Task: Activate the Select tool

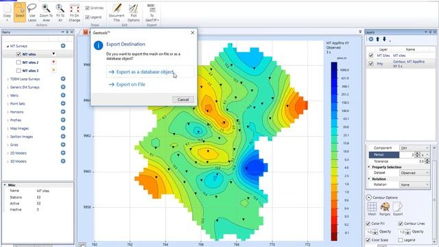Action: 20,12
